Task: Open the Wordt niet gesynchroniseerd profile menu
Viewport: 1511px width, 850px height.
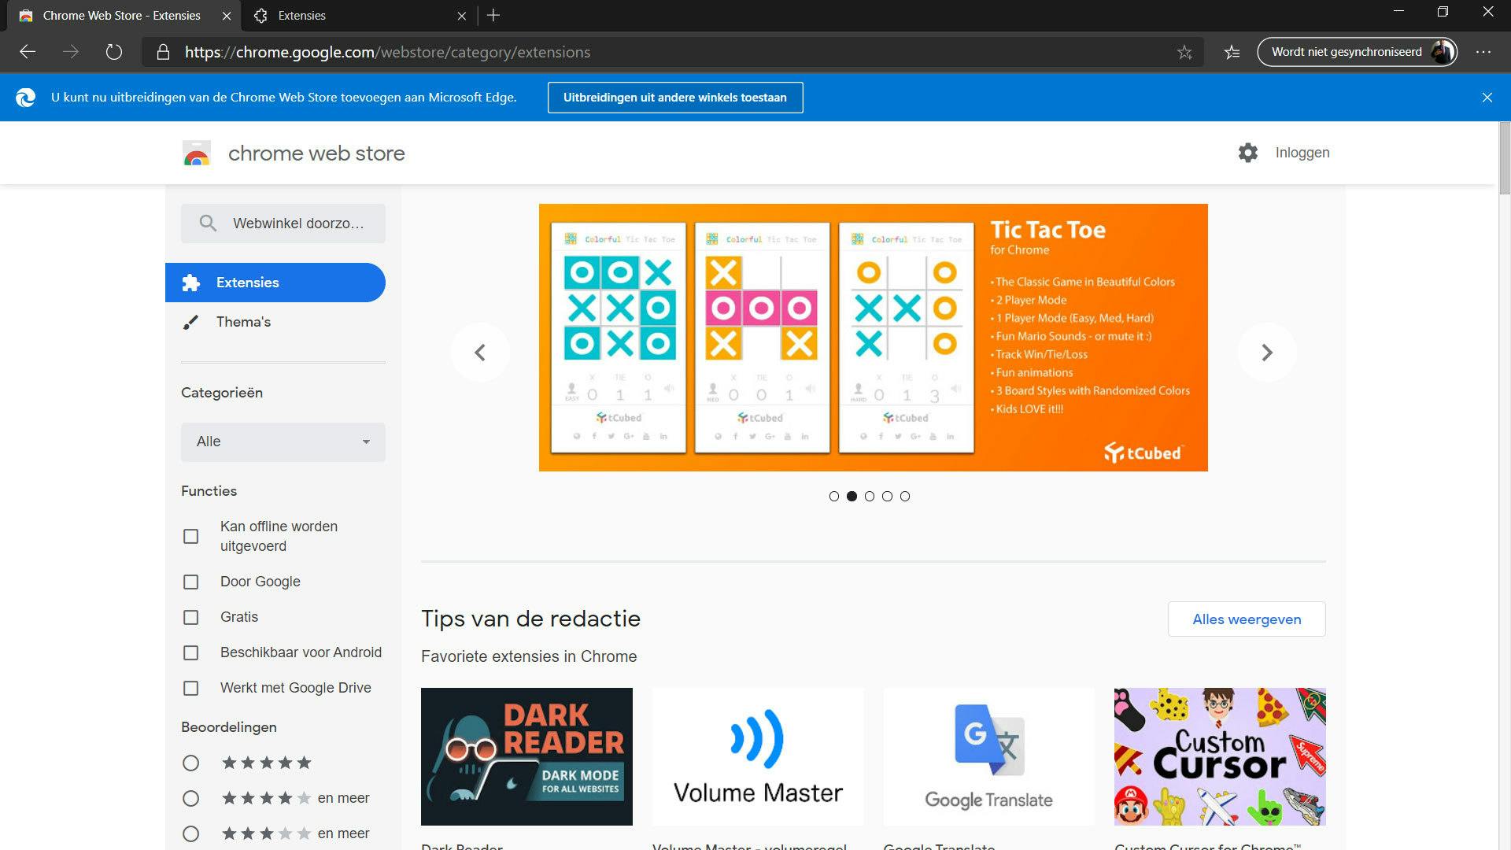Action: click(1358, 52)
